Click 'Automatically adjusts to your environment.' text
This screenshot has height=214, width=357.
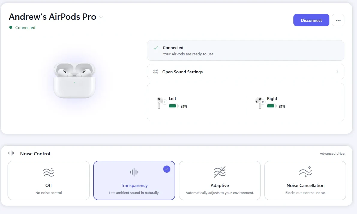point(220,193)
